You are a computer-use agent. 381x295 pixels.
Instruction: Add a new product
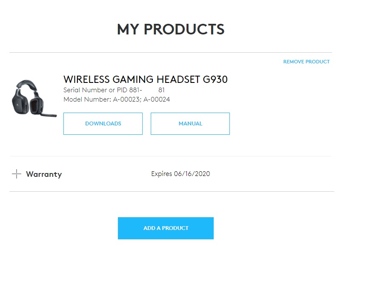166,228
